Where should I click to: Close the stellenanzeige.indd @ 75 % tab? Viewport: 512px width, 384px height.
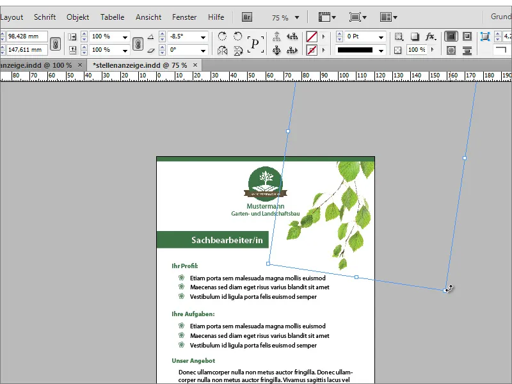click(x=195, y=65)
